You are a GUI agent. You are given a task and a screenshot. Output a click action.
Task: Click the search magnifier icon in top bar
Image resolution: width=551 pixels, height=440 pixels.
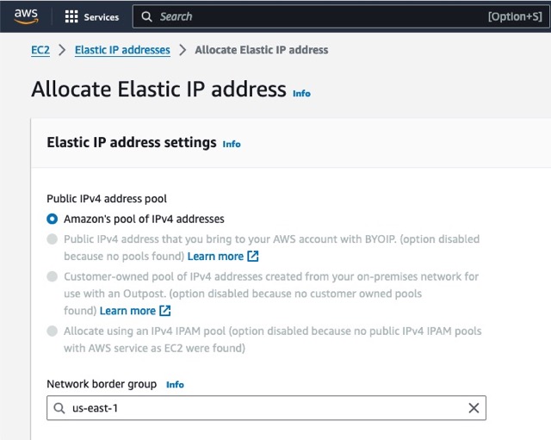coord(146,16)
